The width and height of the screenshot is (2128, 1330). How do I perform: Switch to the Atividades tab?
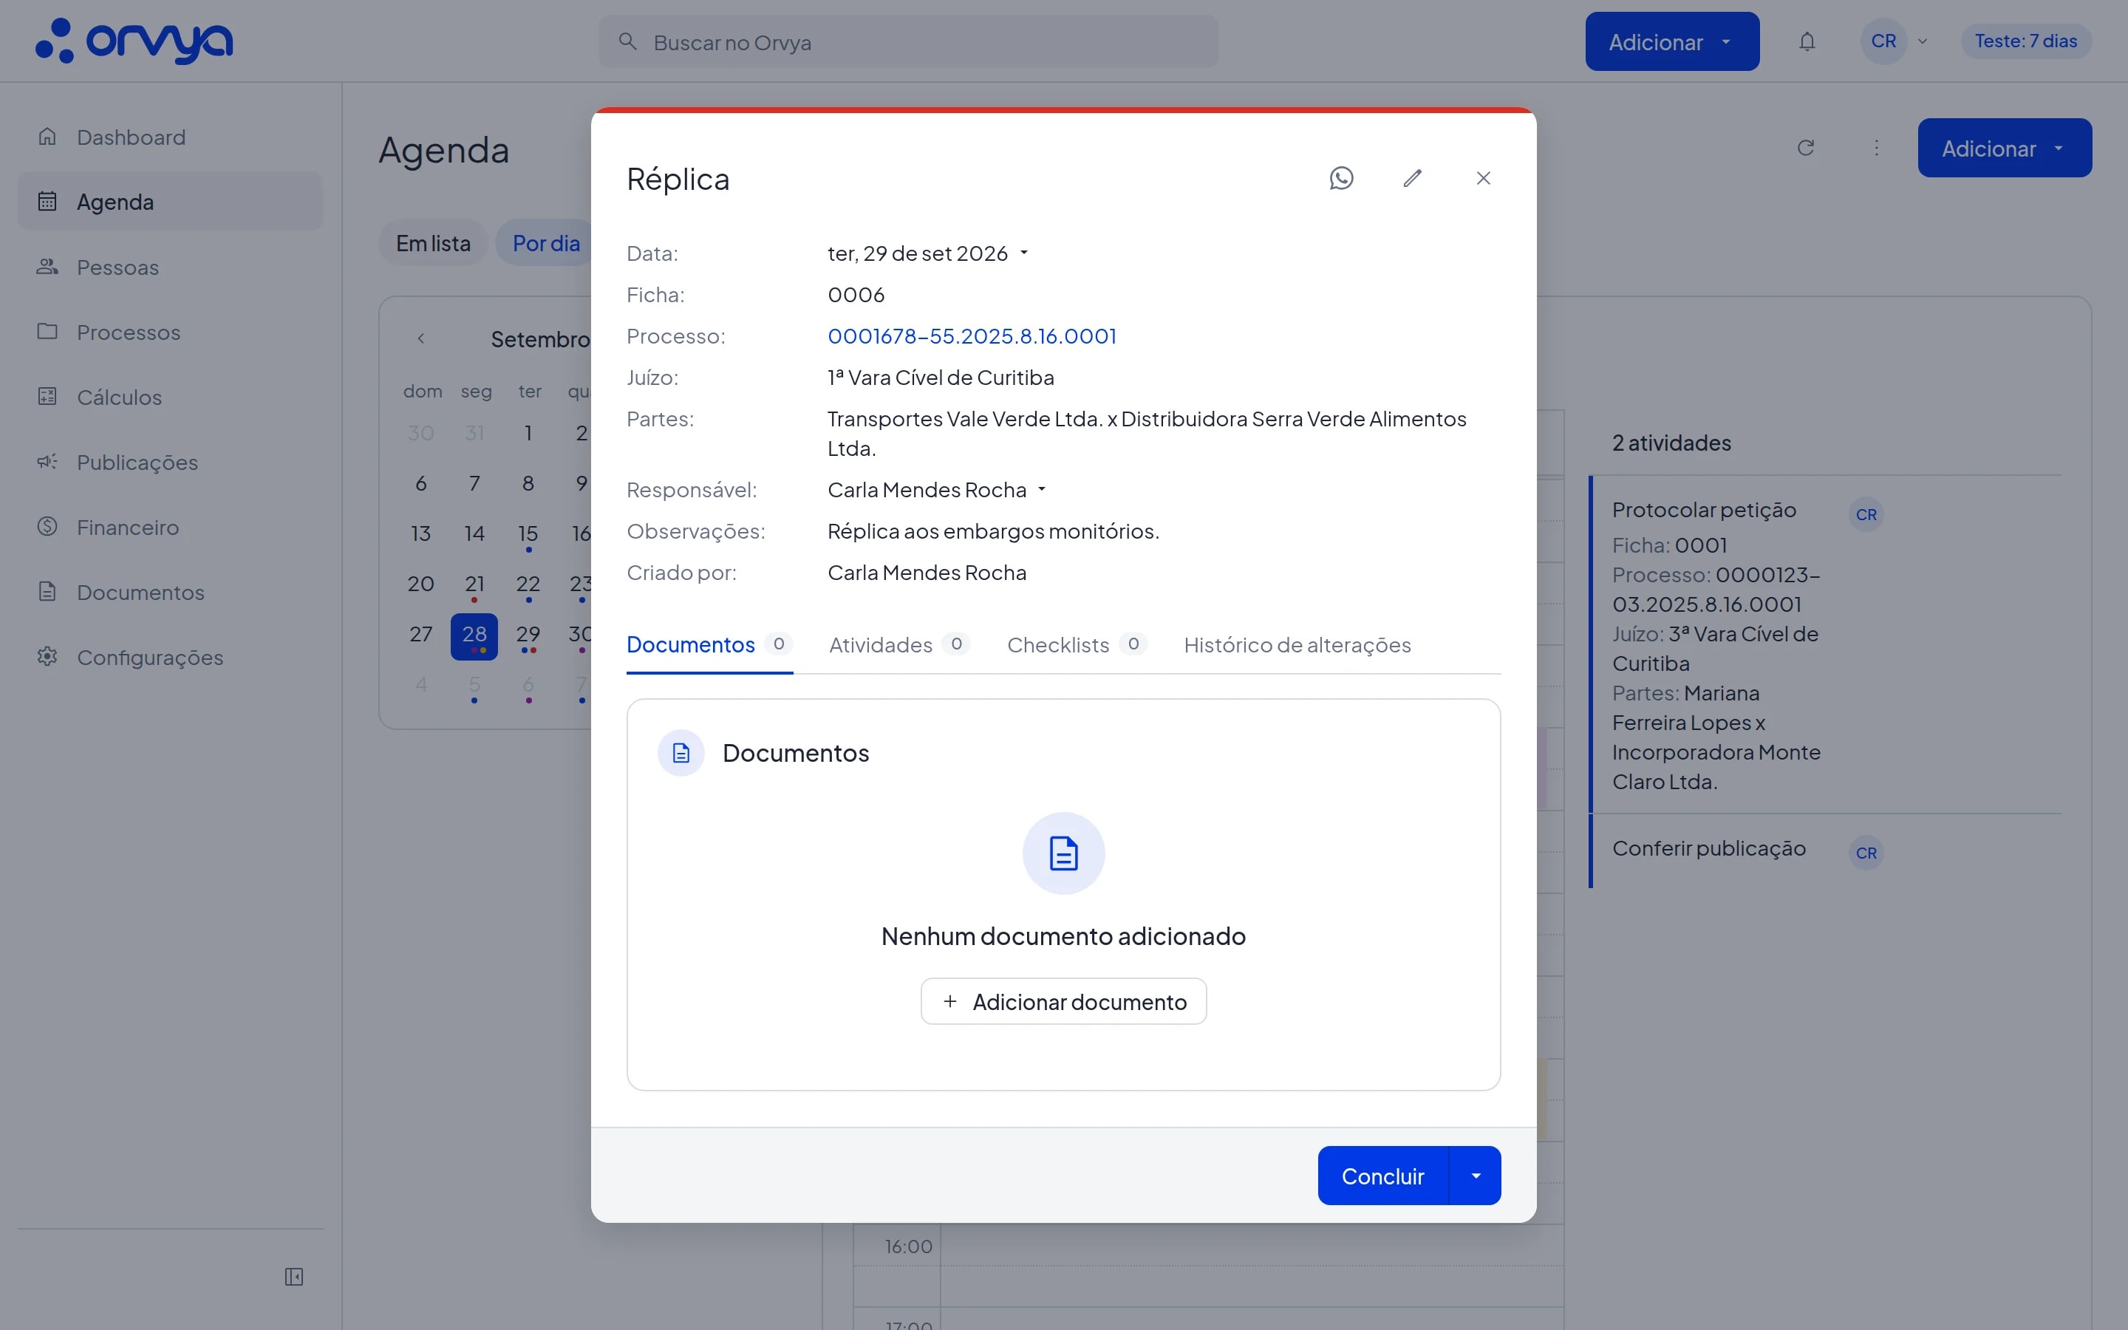point(899,645)
